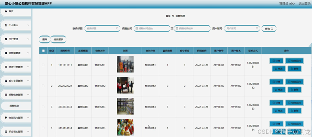Image resolution: width=312 pixels, height=137 pixels.
Task: Click 修改 for row 1111111111
Action: point(279,69)
